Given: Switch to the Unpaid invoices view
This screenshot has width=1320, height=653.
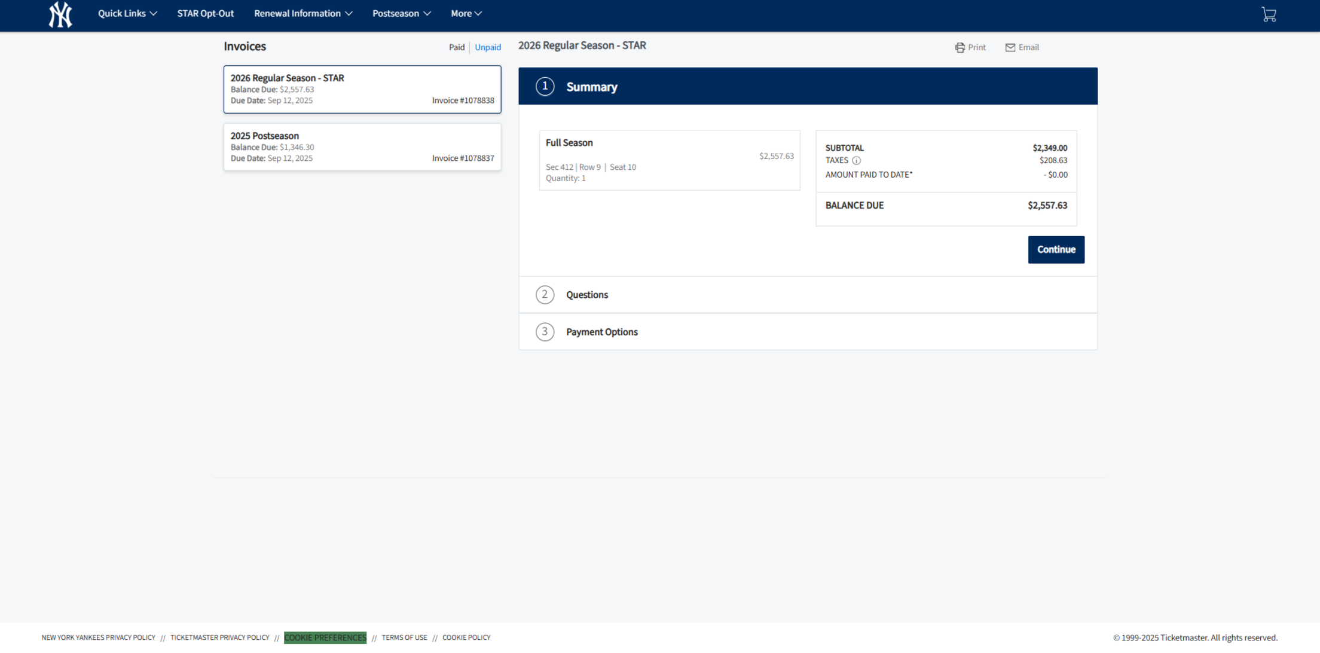Looking at the screenshot, I should [x=487, y=47].
